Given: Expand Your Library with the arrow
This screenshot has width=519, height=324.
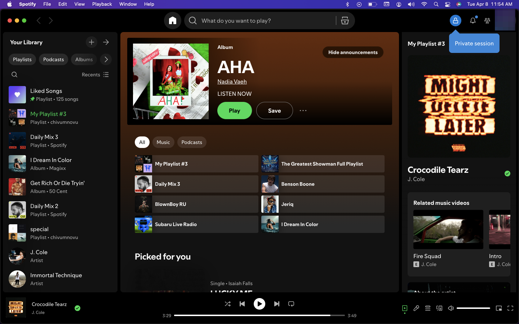Looking at the screenshot, I should 106,42.
